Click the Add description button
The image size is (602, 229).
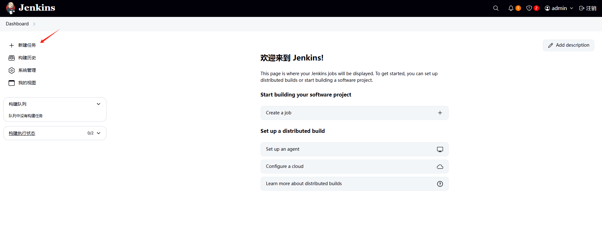point(568,45)
